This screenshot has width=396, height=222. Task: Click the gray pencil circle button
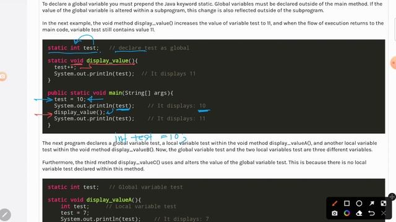point(5,215)
